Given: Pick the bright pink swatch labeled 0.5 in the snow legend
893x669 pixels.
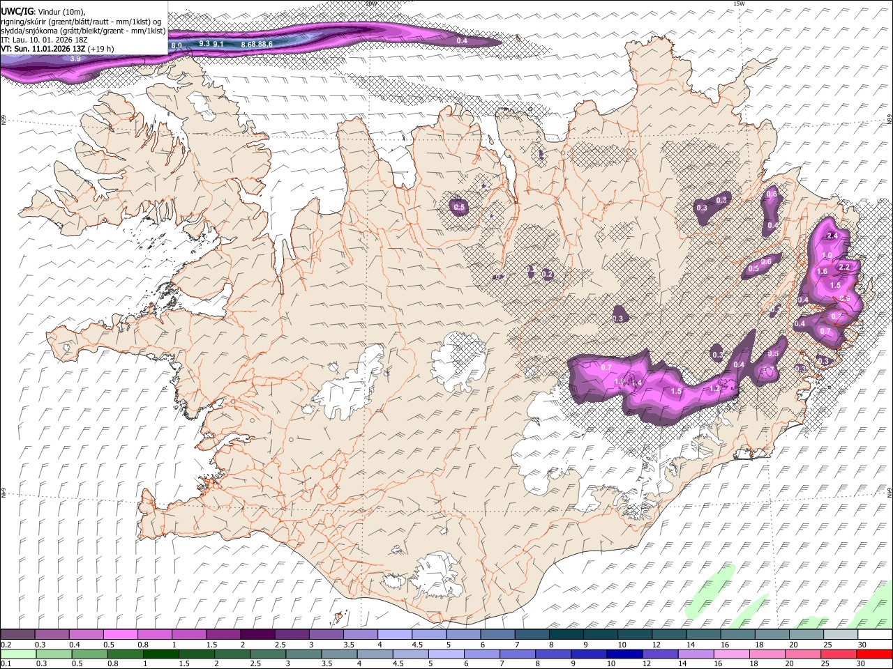Looking at the screenshot, I should tap(120, 635).
